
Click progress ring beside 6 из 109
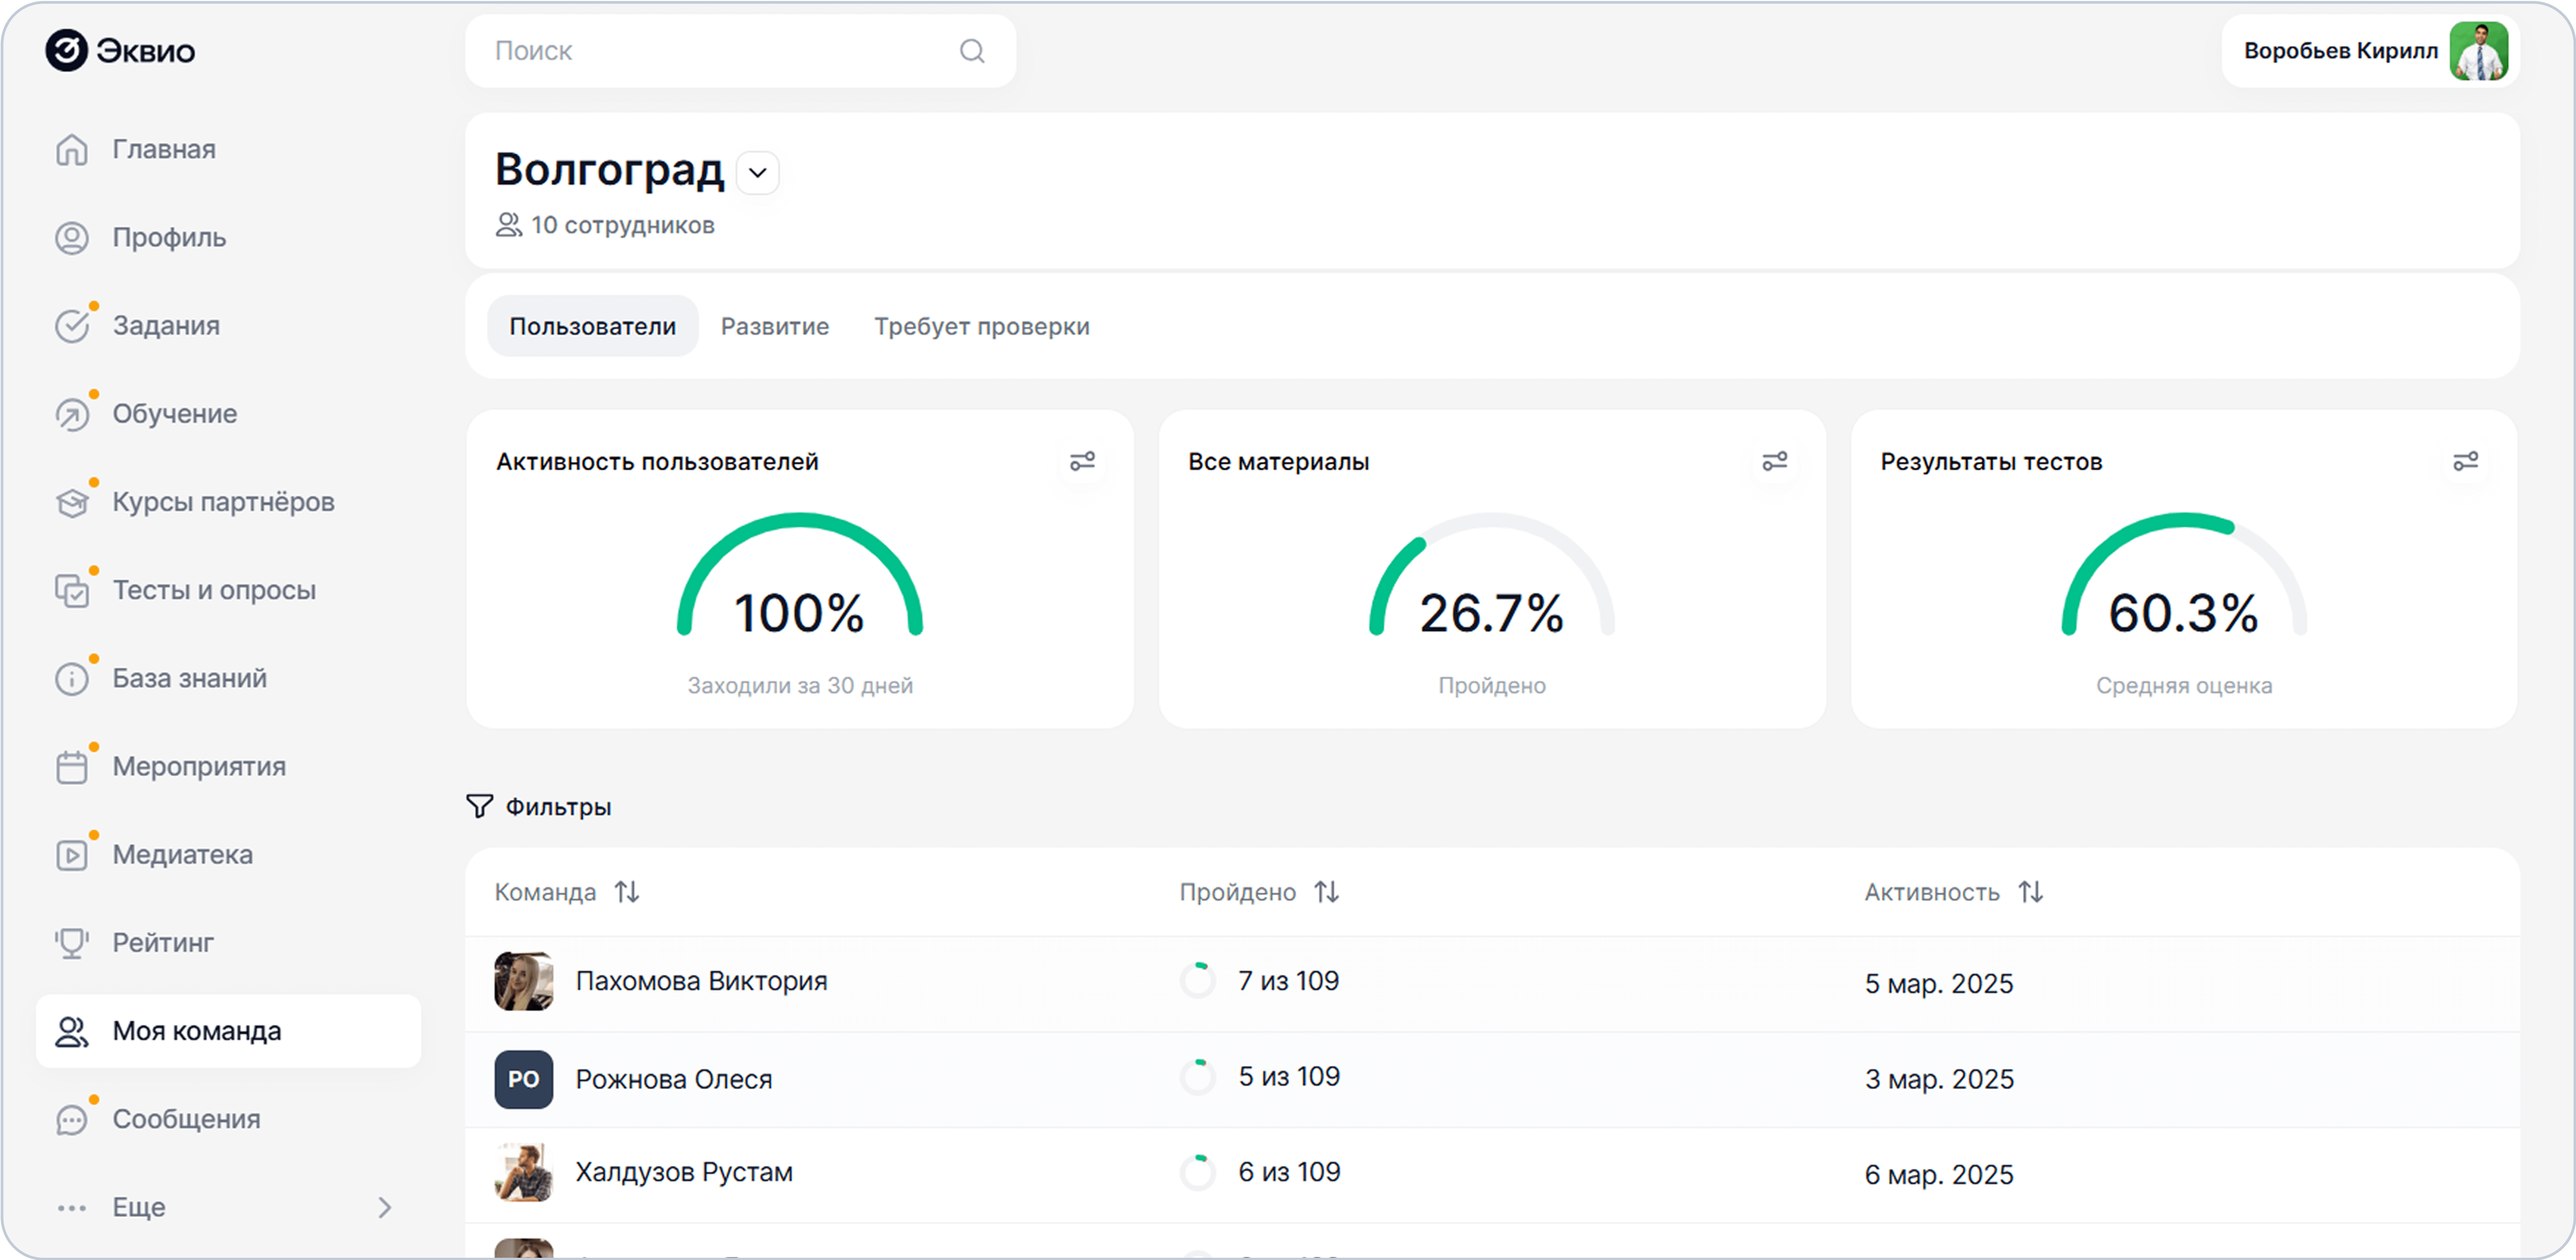(1198, 1172)
